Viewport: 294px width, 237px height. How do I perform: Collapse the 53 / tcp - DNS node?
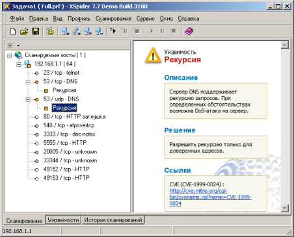(x=28, y=82)
